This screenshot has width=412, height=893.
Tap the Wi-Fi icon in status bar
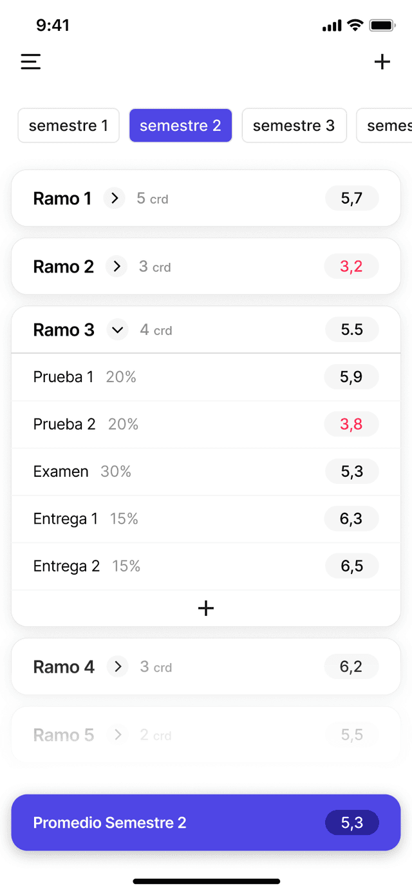point(354,25)
